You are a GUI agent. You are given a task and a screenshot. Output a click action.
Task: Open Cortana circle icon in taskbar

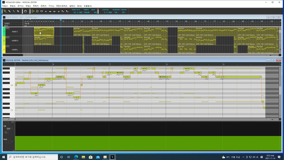point(62,157)
